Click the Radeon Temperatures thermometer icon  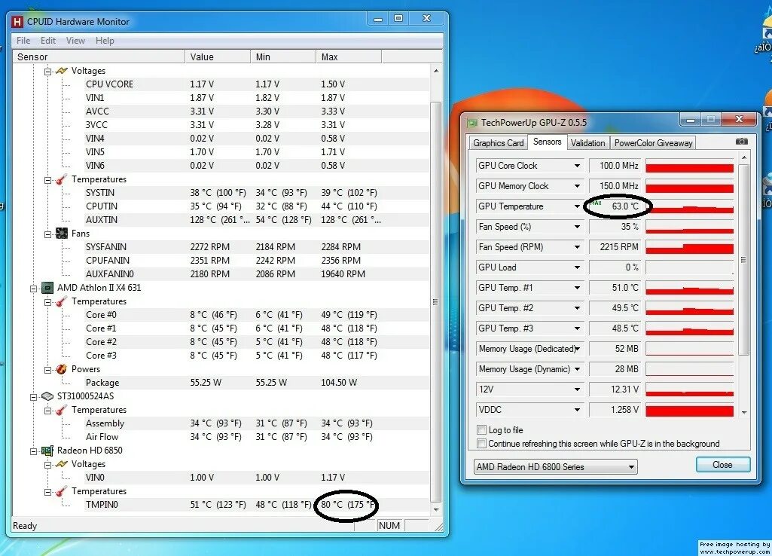(x=62, y=491)
